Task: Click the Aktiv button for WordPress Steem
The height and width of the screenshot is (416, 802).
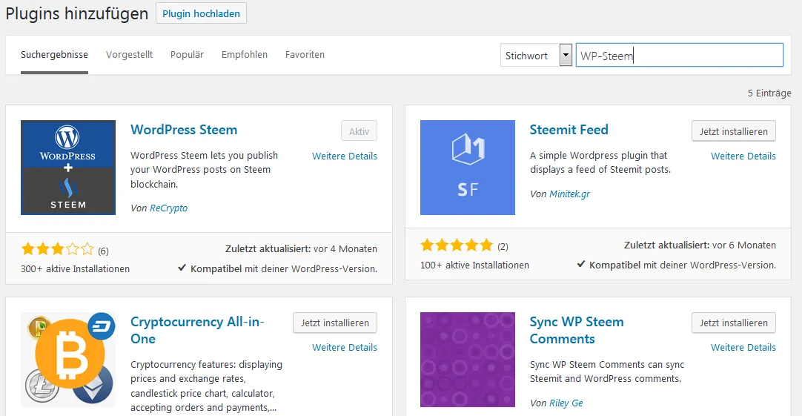Action: [x=359, y=131]
